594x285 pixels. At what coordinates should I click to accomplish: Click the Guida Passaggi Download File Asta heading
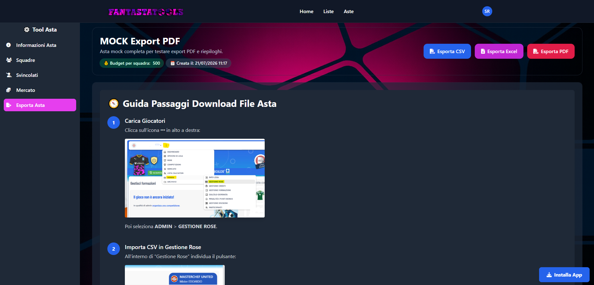pyautogui.click(x=199, y=103)
